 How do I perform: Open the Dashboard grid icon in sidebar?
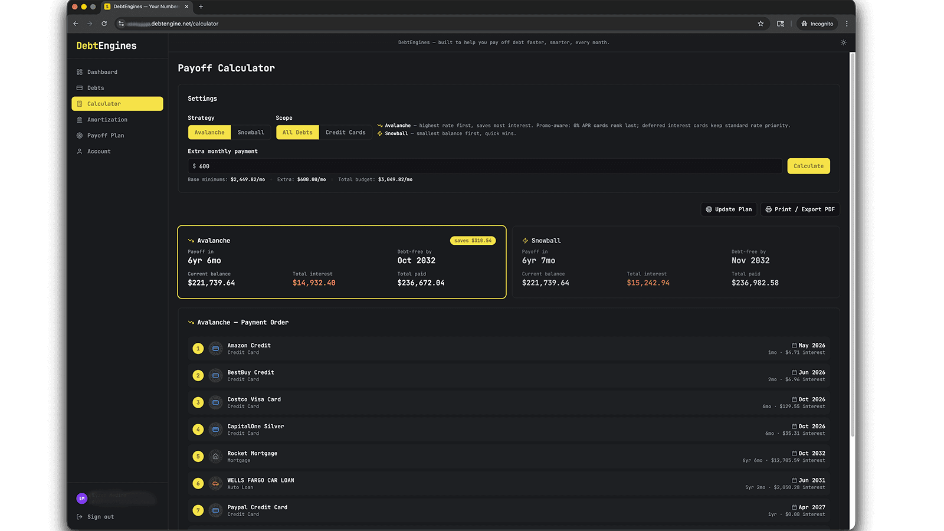point(80,71)
